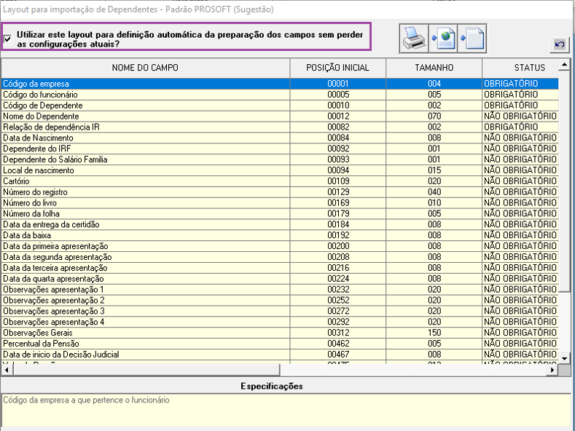This screenshot has height=431, width=575.
Task: Click the POSIÇÃO INICIAL column header
Action: (x=337, y=68)
